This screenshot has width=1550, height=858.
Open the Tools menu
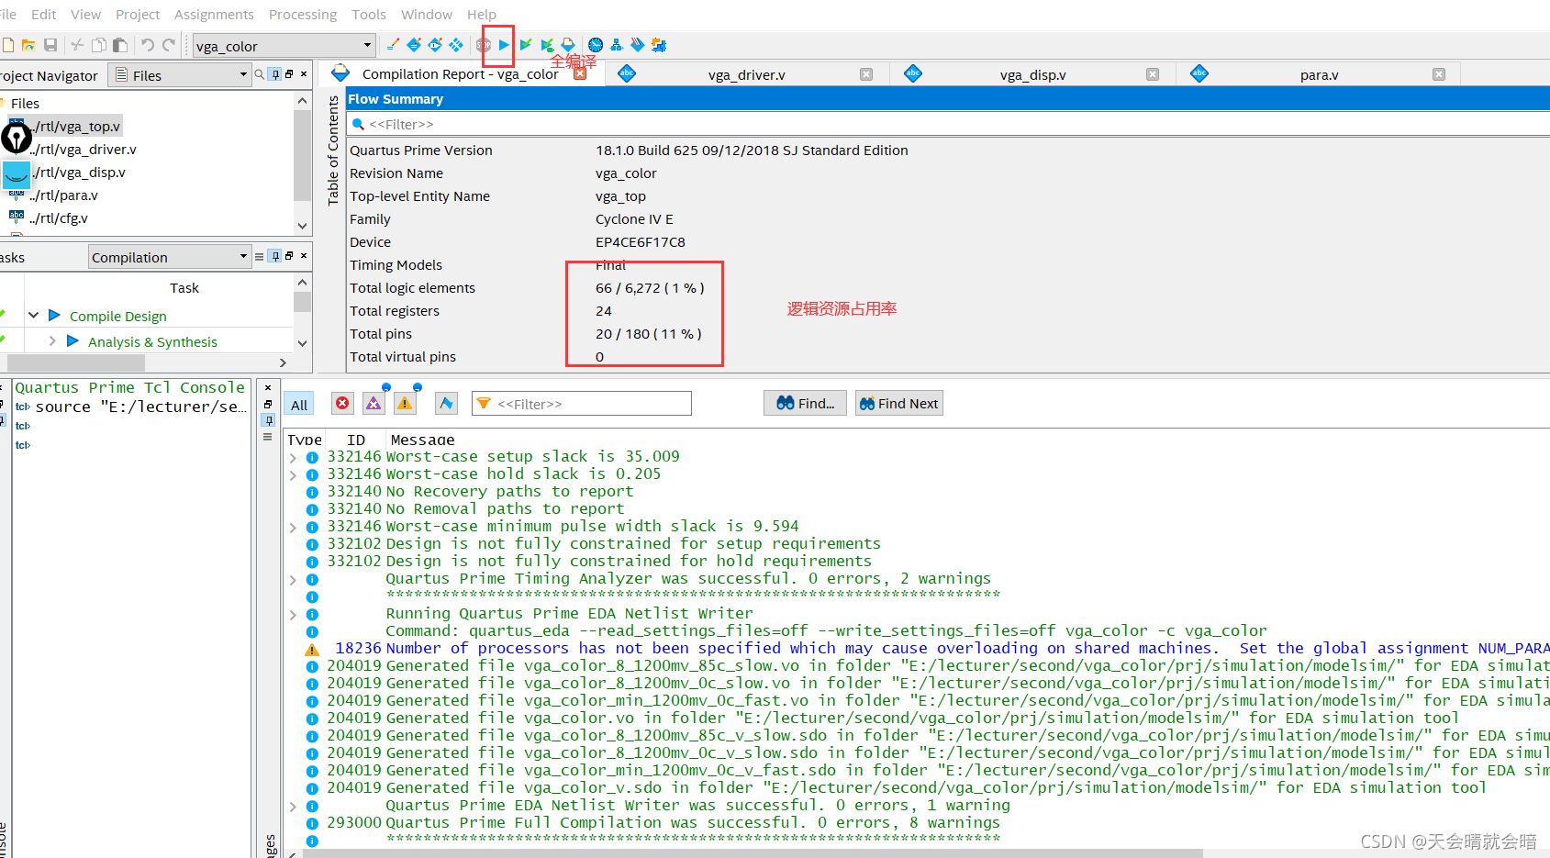point(369,14)
